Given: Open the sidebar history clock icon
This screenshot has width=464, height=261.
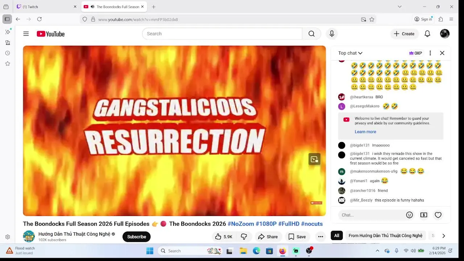Looking at the screenshot, I should coord(8,53).
